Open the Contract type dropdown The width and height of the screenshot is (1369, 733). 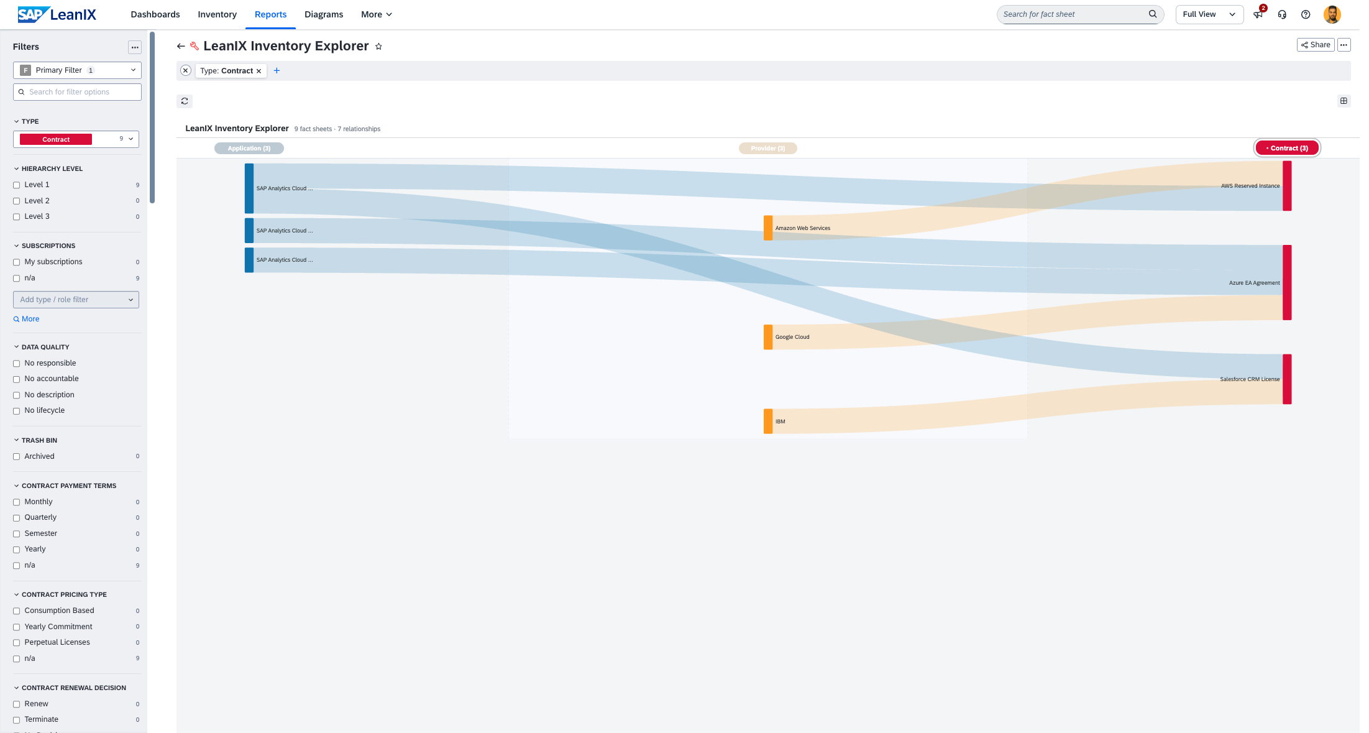pyautogui.click(x=76, y=139)
